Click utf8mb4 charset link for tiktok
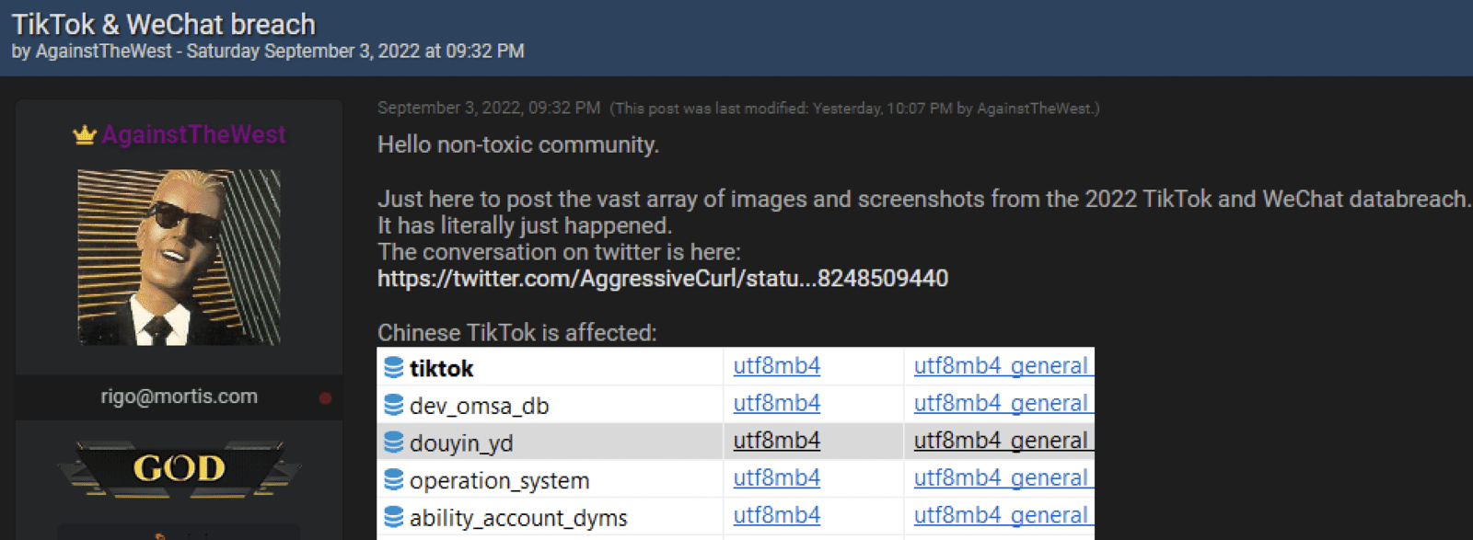The image size is (1473, 540). pos(776,366)
